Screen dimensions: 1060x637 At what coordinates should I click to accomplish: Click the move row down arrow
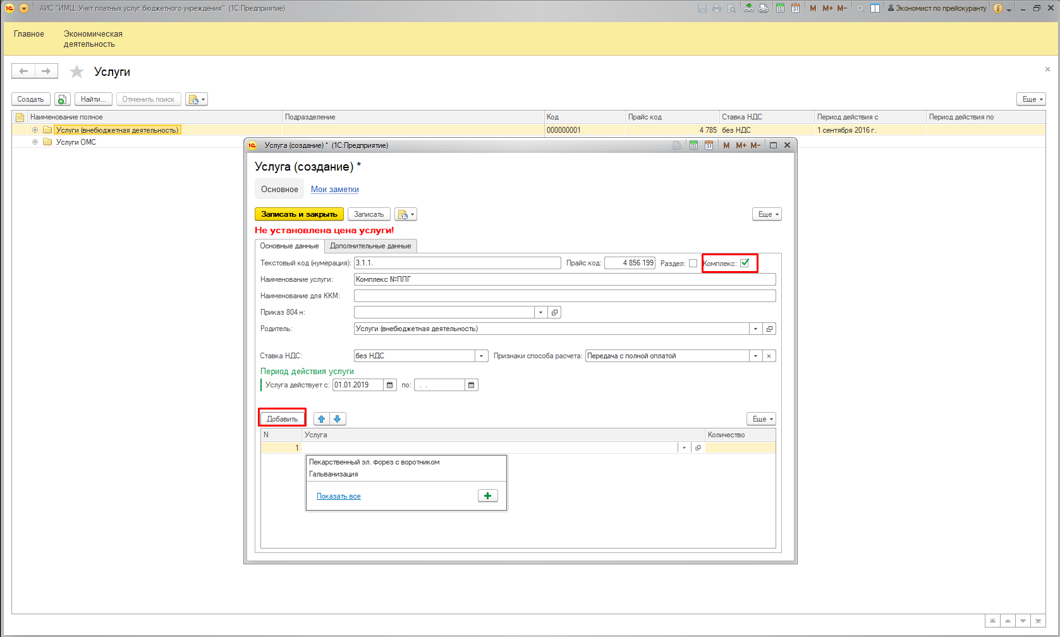(338, 419)
